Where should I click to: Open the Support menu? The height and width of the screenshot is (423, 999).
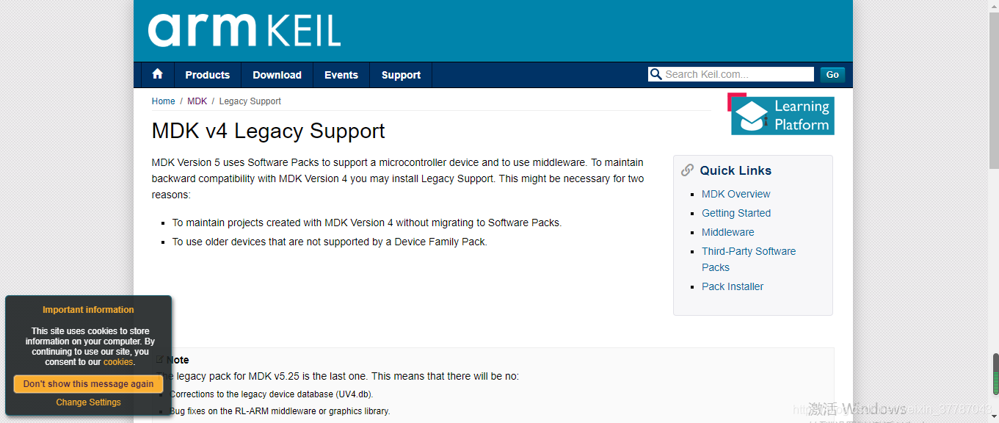(x=401, y=75)
